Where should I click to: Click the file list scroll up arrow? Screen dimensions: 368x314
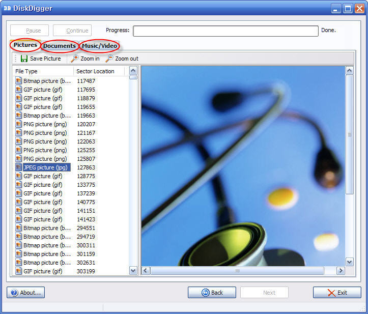(x=133, y=71)
